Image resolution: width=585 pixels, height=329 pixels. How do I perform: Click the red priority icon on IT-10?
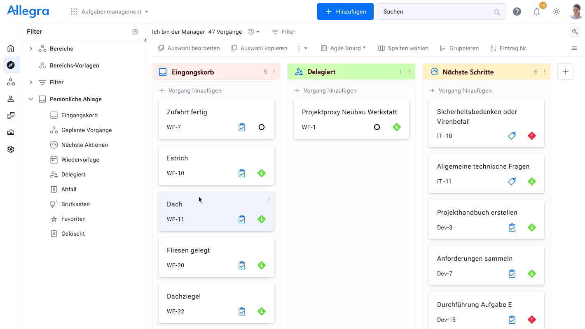[531, 136]
